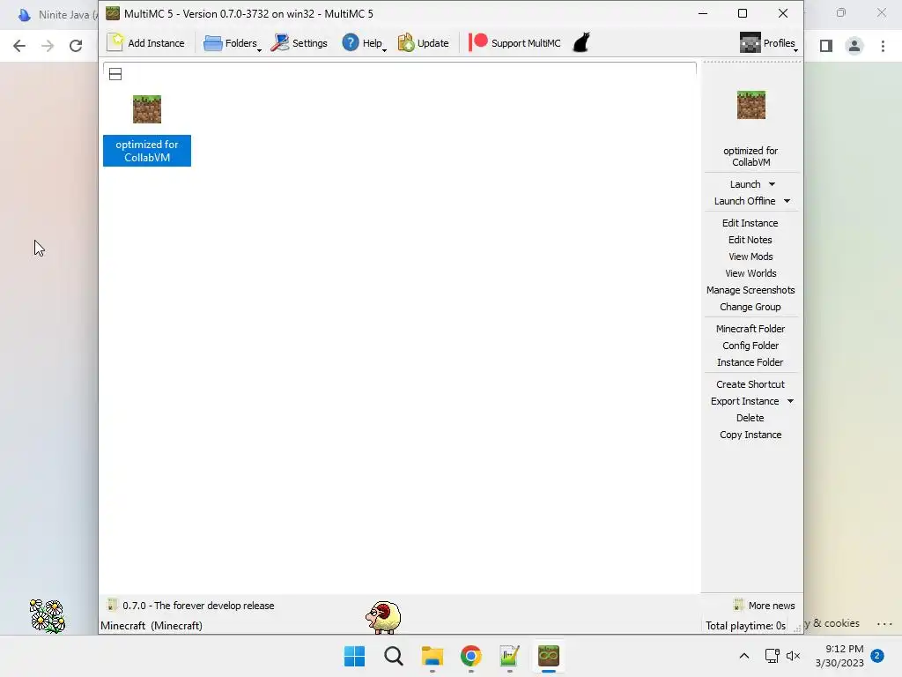Click the Add Instance toolbar button
The height and width of the screenshot is (677, 902).
tap(146, 42)
